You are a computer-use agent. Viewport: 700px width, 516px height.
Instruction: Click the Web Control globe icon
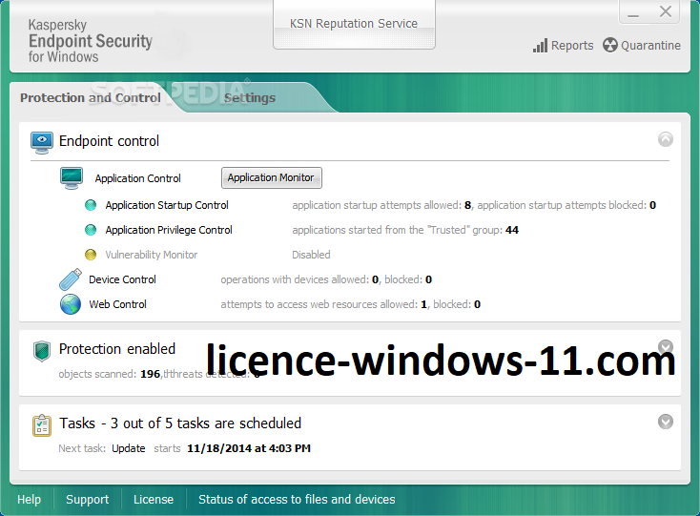tap(71, 304)
